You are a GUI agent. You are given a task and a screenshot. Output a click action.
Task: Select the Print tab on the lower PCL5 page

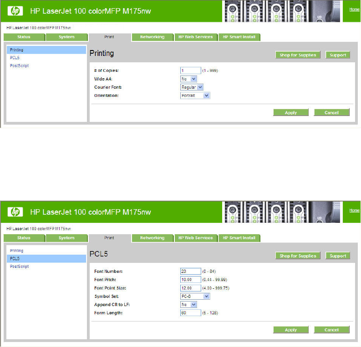pos(109,238)
